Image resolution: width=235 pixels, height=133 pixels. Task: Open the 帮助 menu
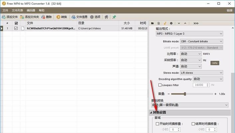click(x=42, y=10)
